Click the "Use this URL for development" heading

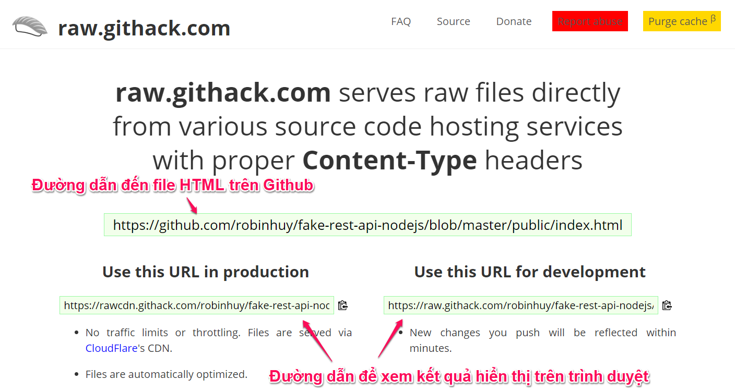tap(530, 272)
